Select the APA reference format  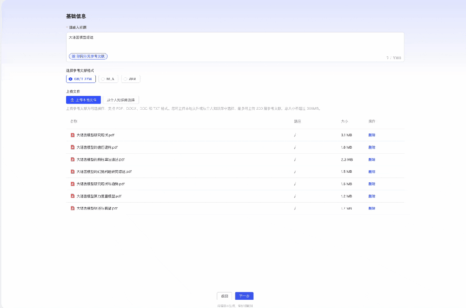click(x=131, y=79)
